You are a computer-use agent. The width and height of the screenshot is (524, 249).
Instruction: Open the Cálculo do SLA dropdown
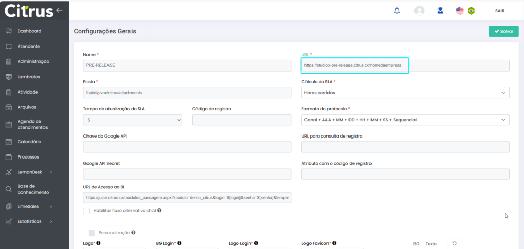tap(405, 93)
